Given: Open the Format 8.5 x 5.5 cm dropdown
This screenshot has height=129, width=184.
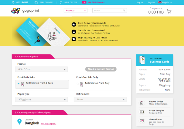Looking at the screenshot, I should (41, 69).
